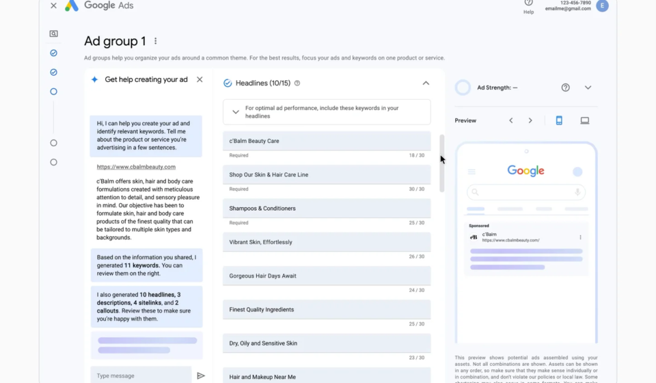Open Ad group 1 more options menu
Image resolution: width=656 pixels, height=383 pixels.
point(156,41)
